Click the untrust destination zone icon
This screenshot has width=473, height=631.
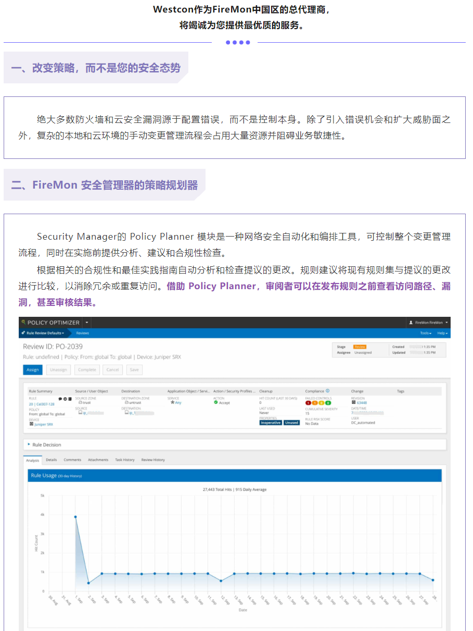click(126, 402)
